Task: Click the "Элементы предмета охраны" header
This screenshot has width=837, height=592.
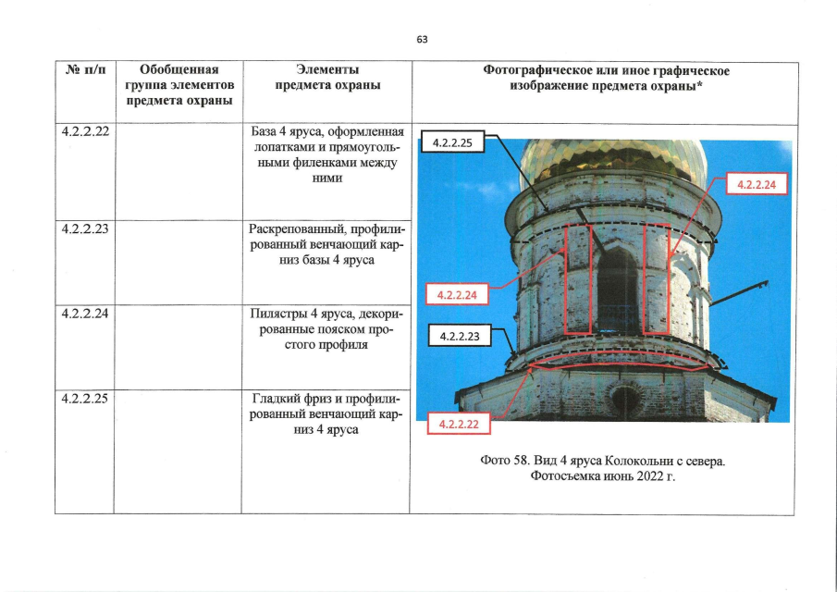Action: coord(328,78)
